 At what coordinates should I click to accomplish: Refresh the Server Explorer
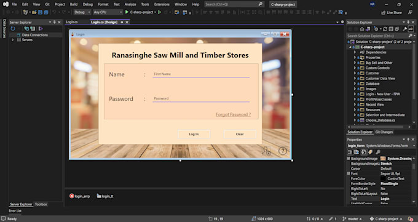[x=13, y=28]
